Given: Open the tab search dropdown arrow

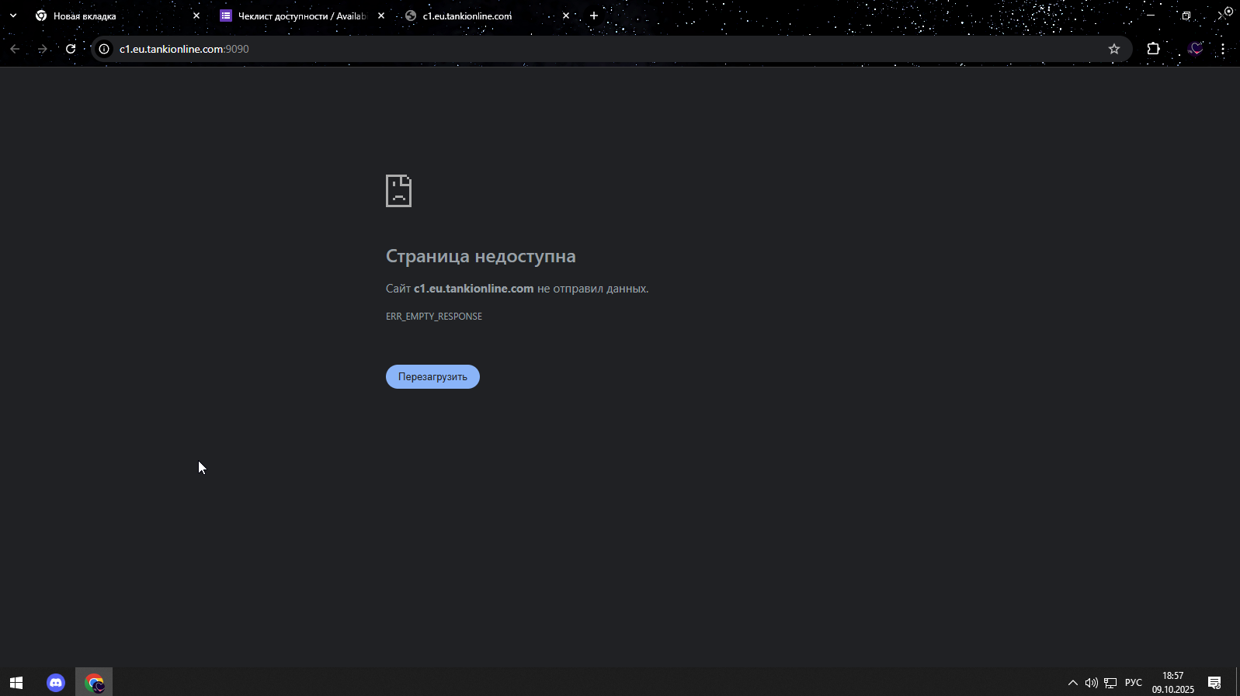Looking at the screenshot, I should point(12,16).
